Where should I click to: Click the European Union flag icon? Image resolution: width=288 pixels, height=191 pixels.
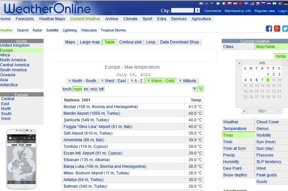pos(207,3)
